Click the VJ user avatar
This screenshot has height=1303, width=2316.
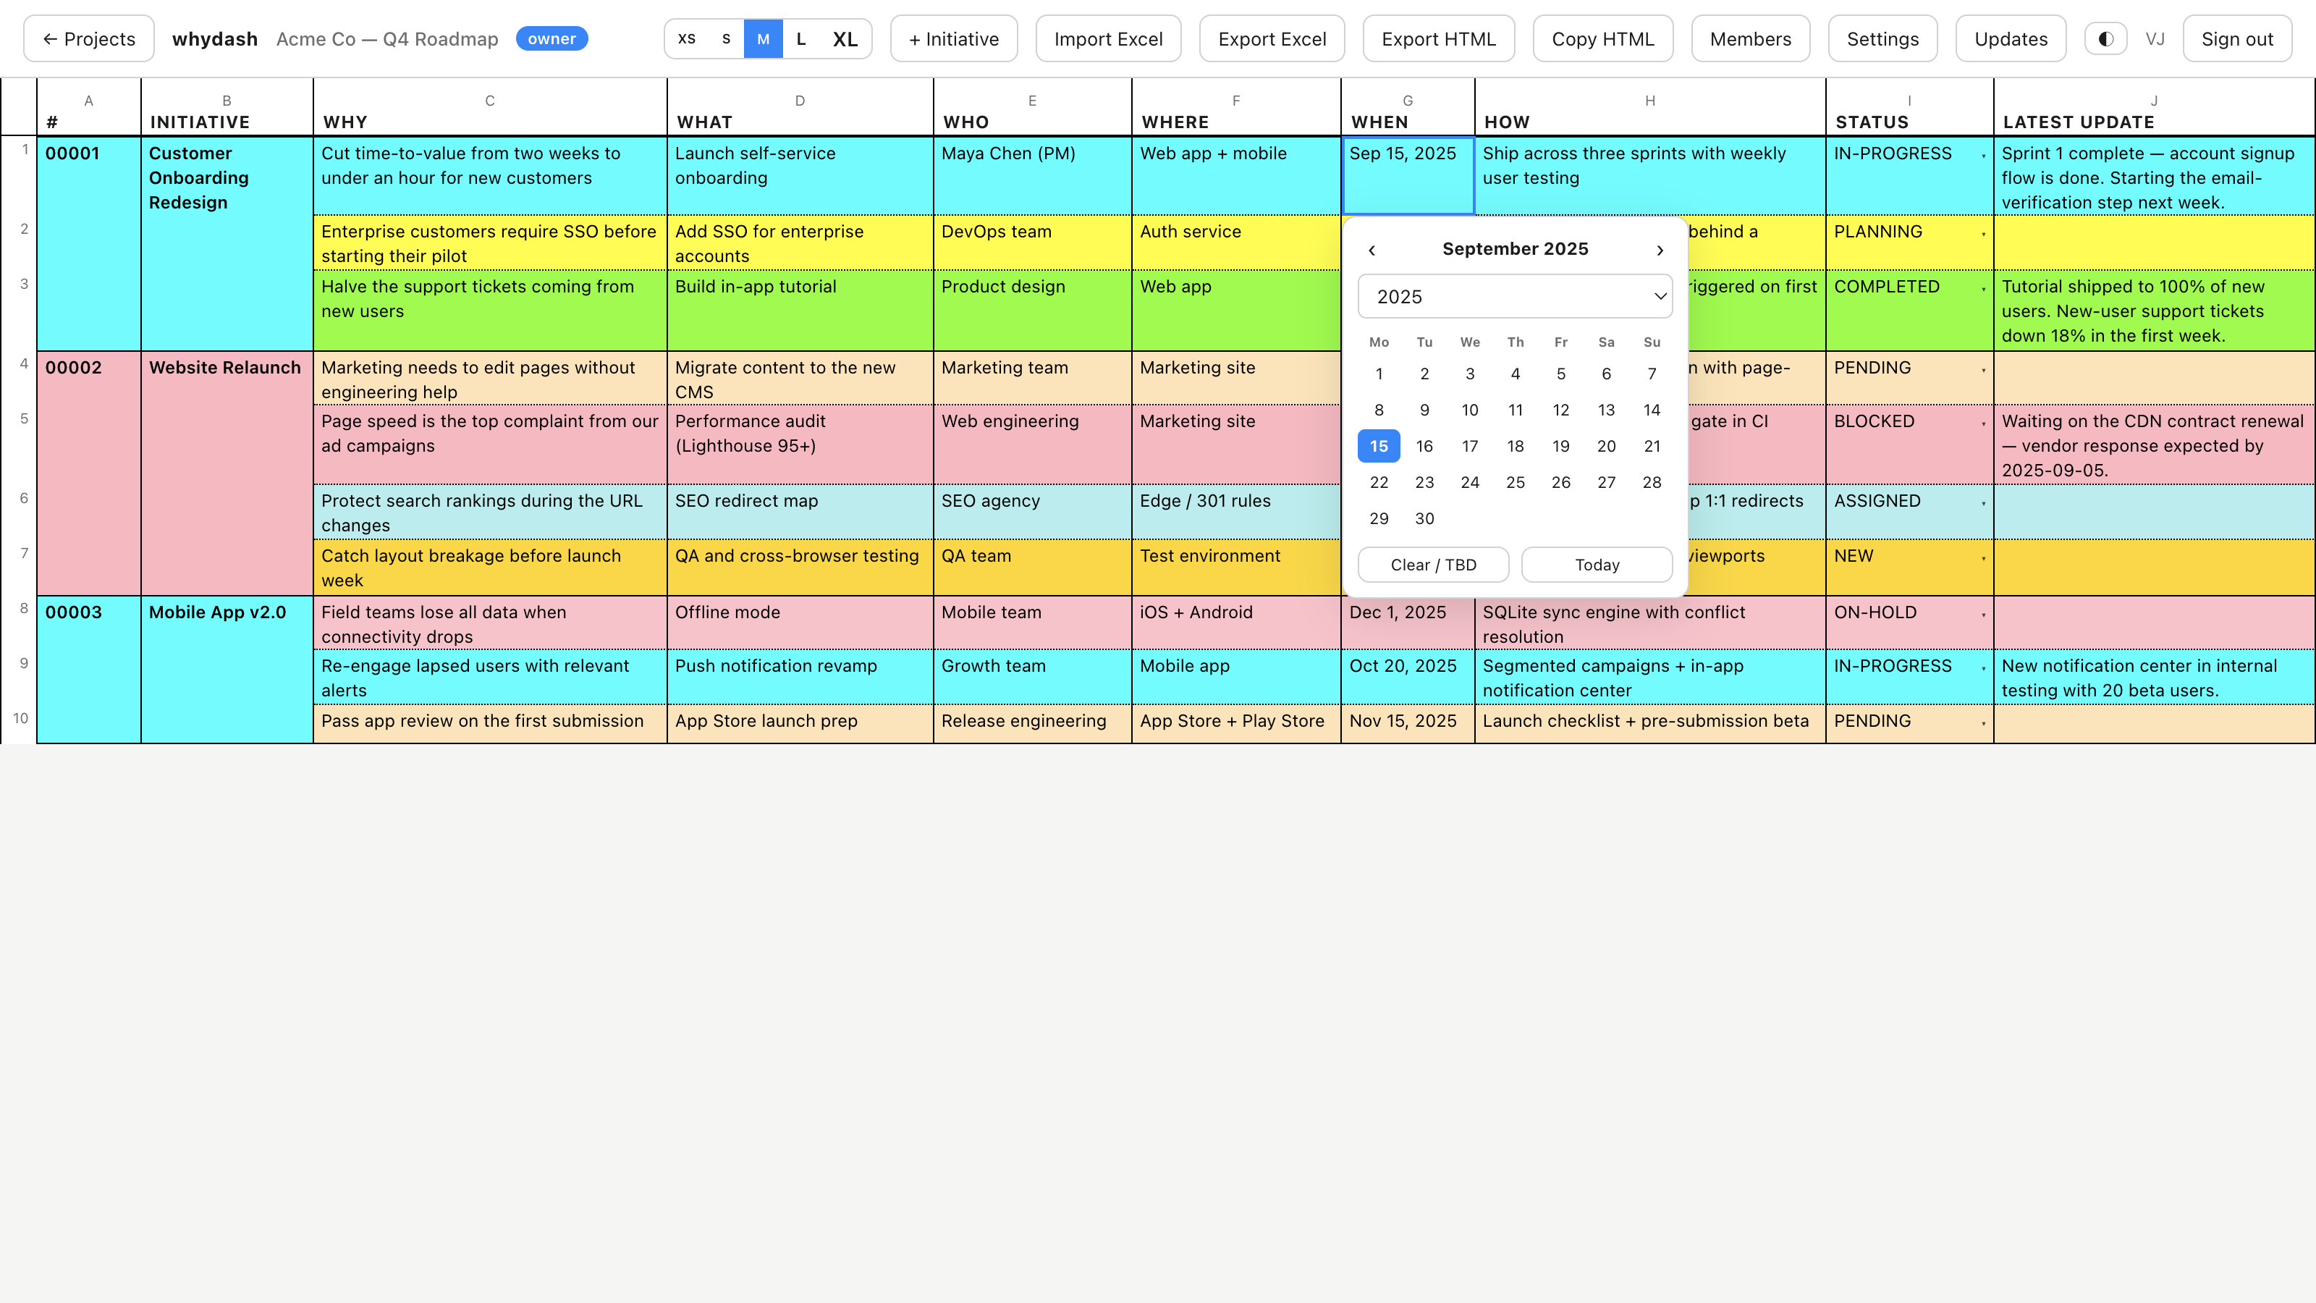tap(2155, 38)
